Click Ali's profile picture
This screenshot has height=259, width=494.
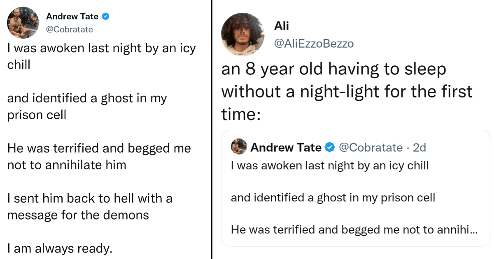pyautogui.click(x=243, y=34)
